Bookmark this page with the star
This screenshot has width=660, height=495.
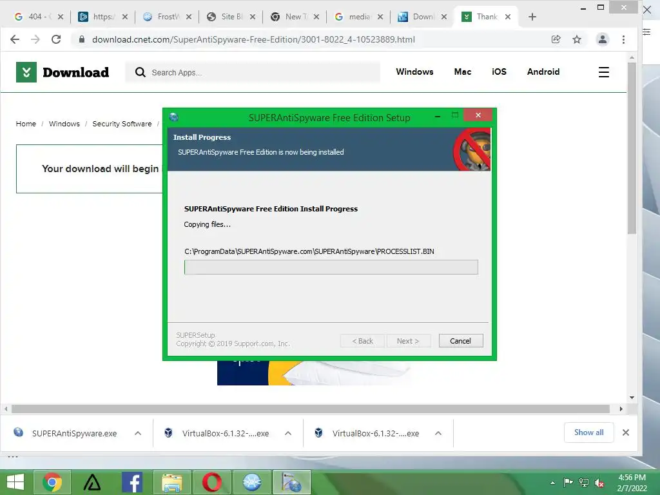tap(577, 39)
